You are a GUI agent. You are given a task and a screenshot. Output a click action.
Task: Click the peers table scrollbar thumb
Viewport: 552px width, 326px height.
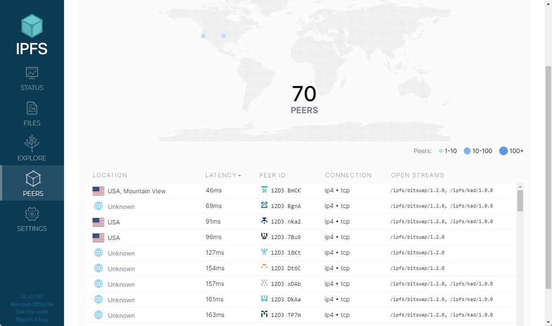pyautogui.click(x=520, y=200)
